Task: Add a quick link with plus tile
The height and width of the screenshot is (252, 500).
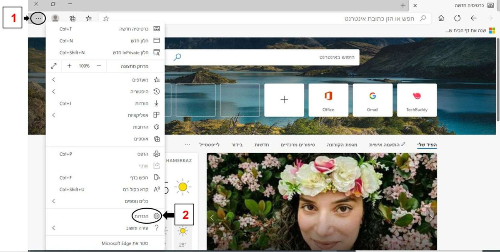Action: click(x=284, y=100)
